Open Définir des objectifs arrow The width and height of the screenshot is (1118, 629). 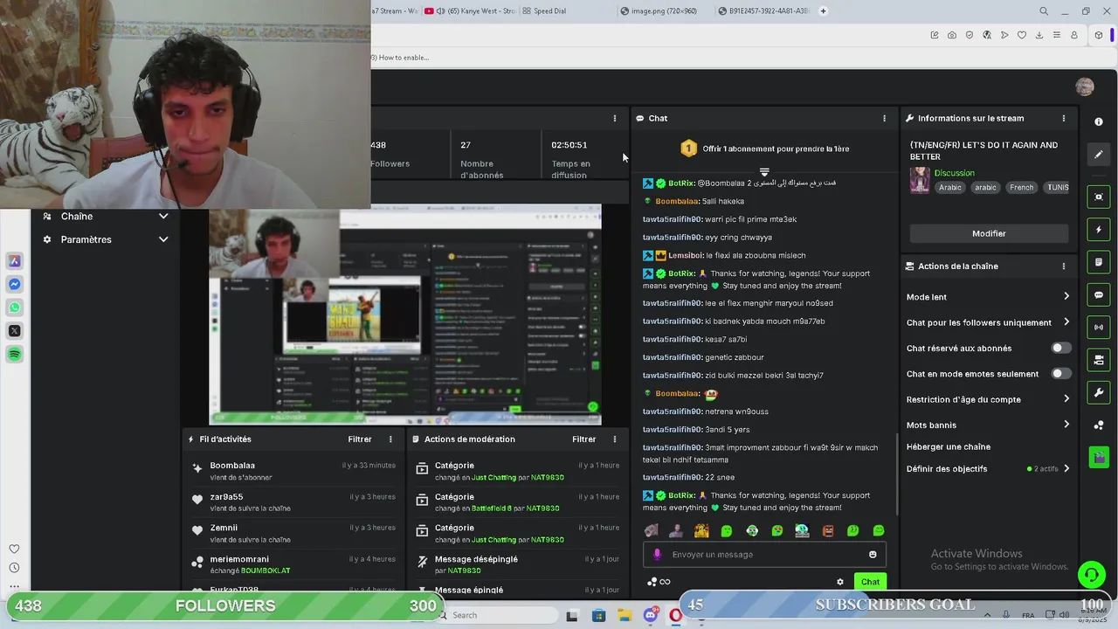1066,468
